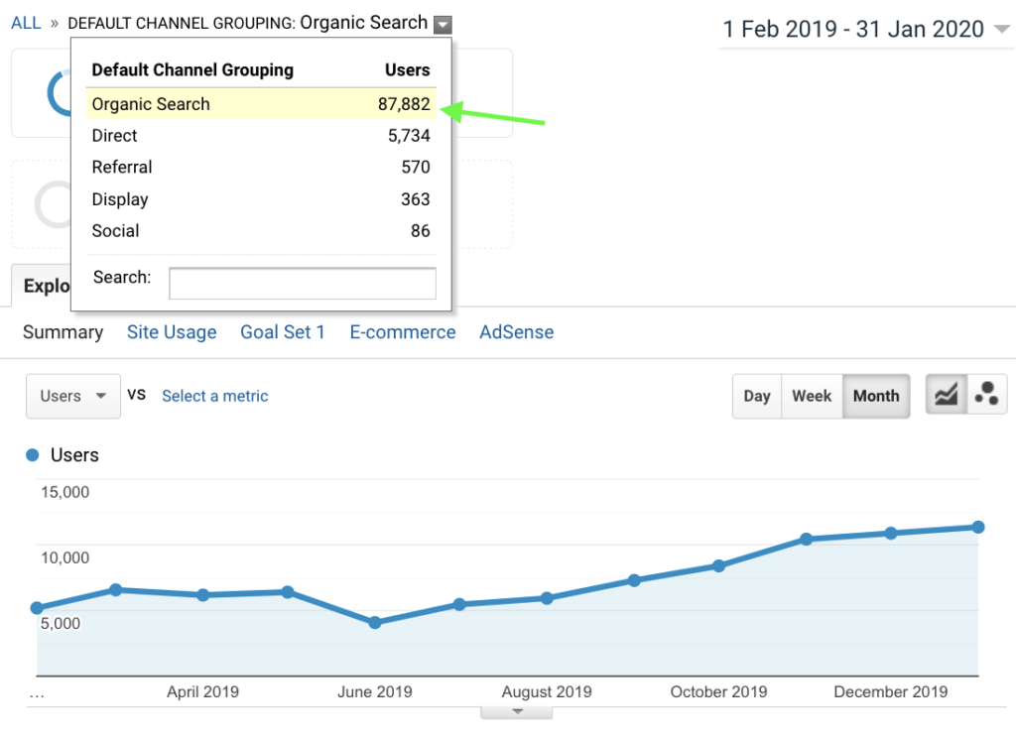Click the channel Search input field
This screenshot has width=1016, height=738.
(303, 283)
